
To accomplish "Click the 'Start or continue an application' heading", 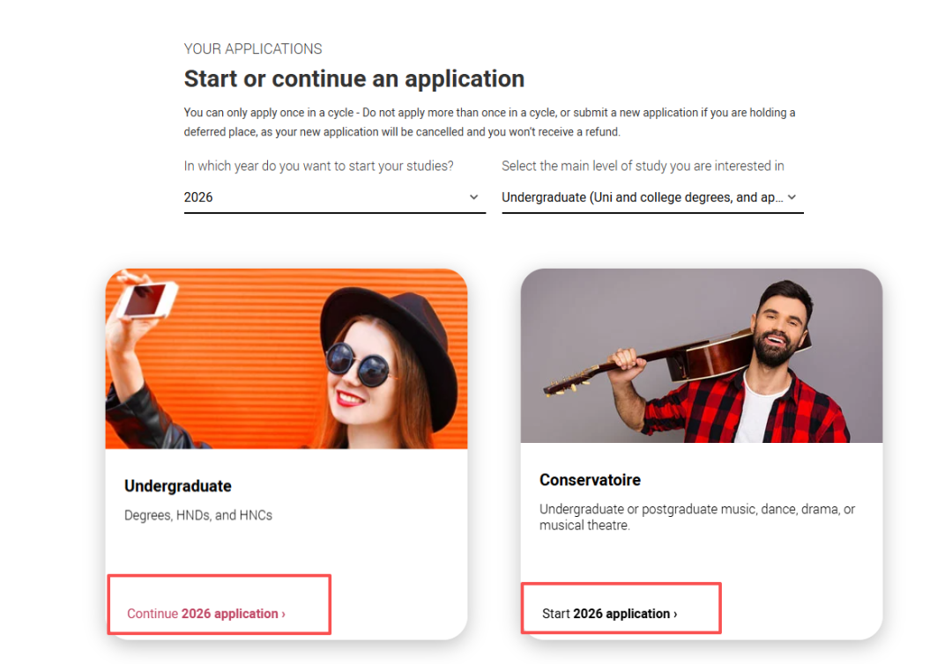I will click(x=353, y=79).
